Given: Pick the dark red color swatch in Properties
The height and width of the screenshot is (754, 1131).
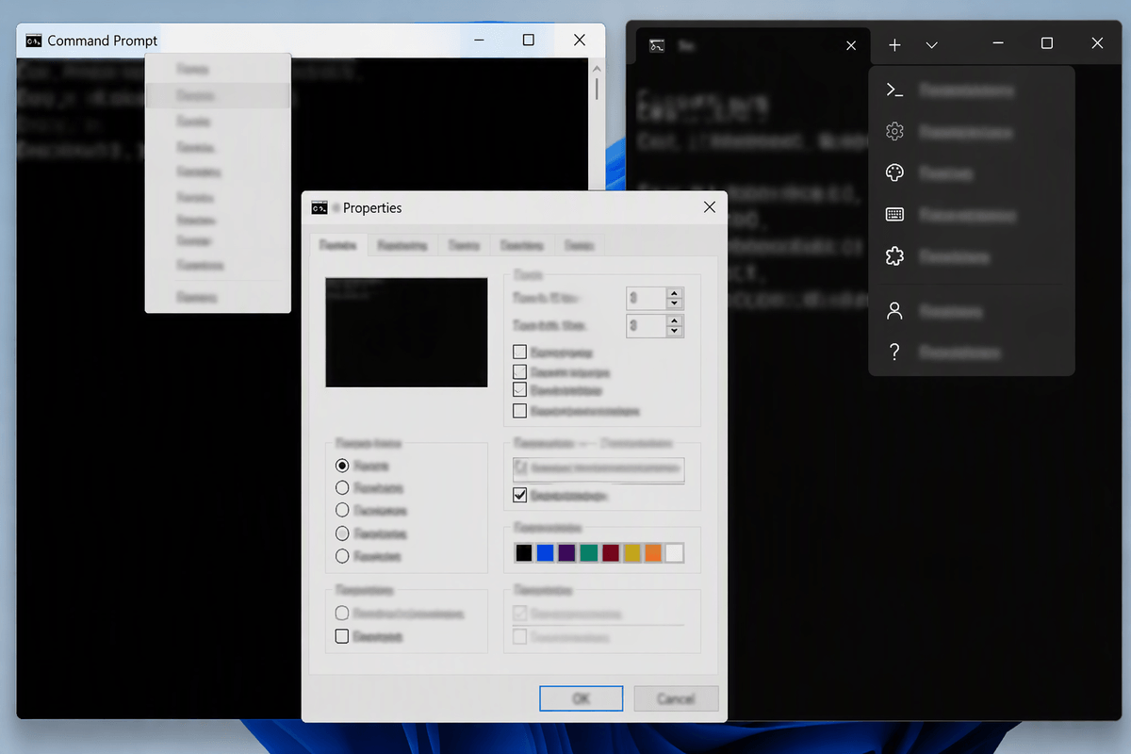Looking at the screenshot, I should point(610,553).
